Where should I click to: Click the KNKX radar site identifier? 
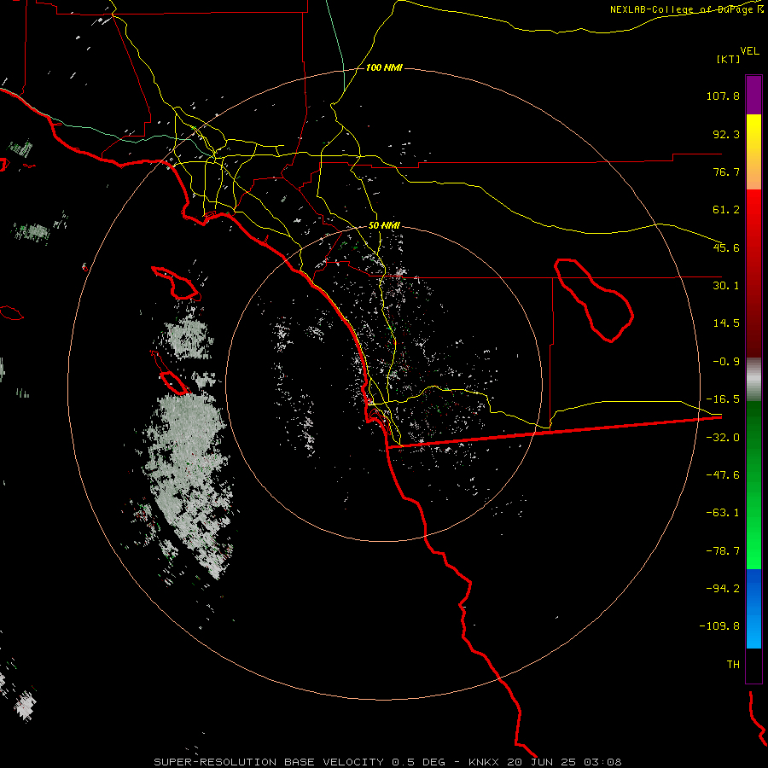485,762
